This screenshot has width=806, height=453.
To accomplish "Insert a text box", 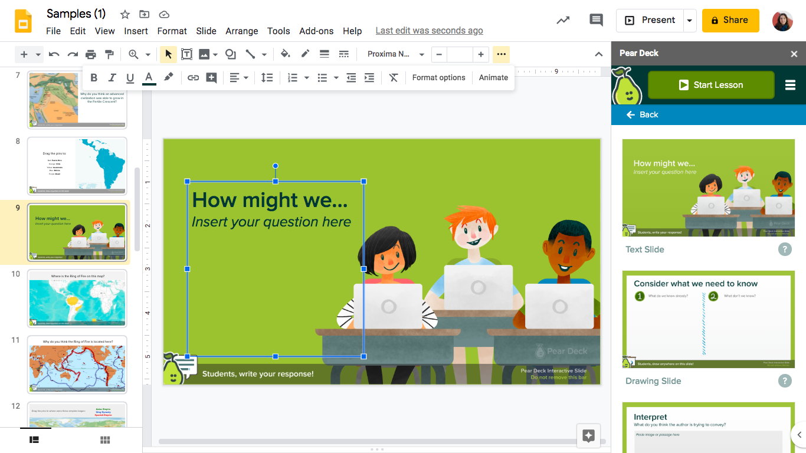I will click(x=186, y=54).
